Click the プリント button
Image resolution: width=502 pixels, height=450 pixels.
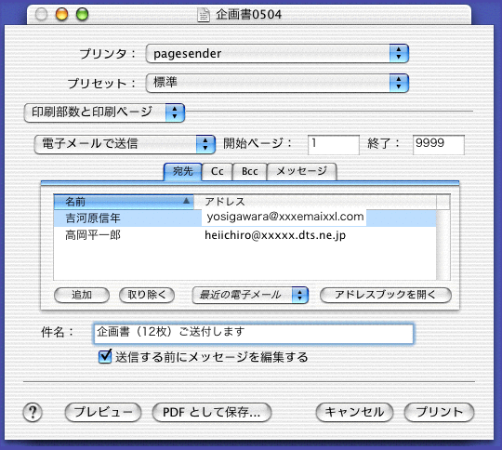439,412
